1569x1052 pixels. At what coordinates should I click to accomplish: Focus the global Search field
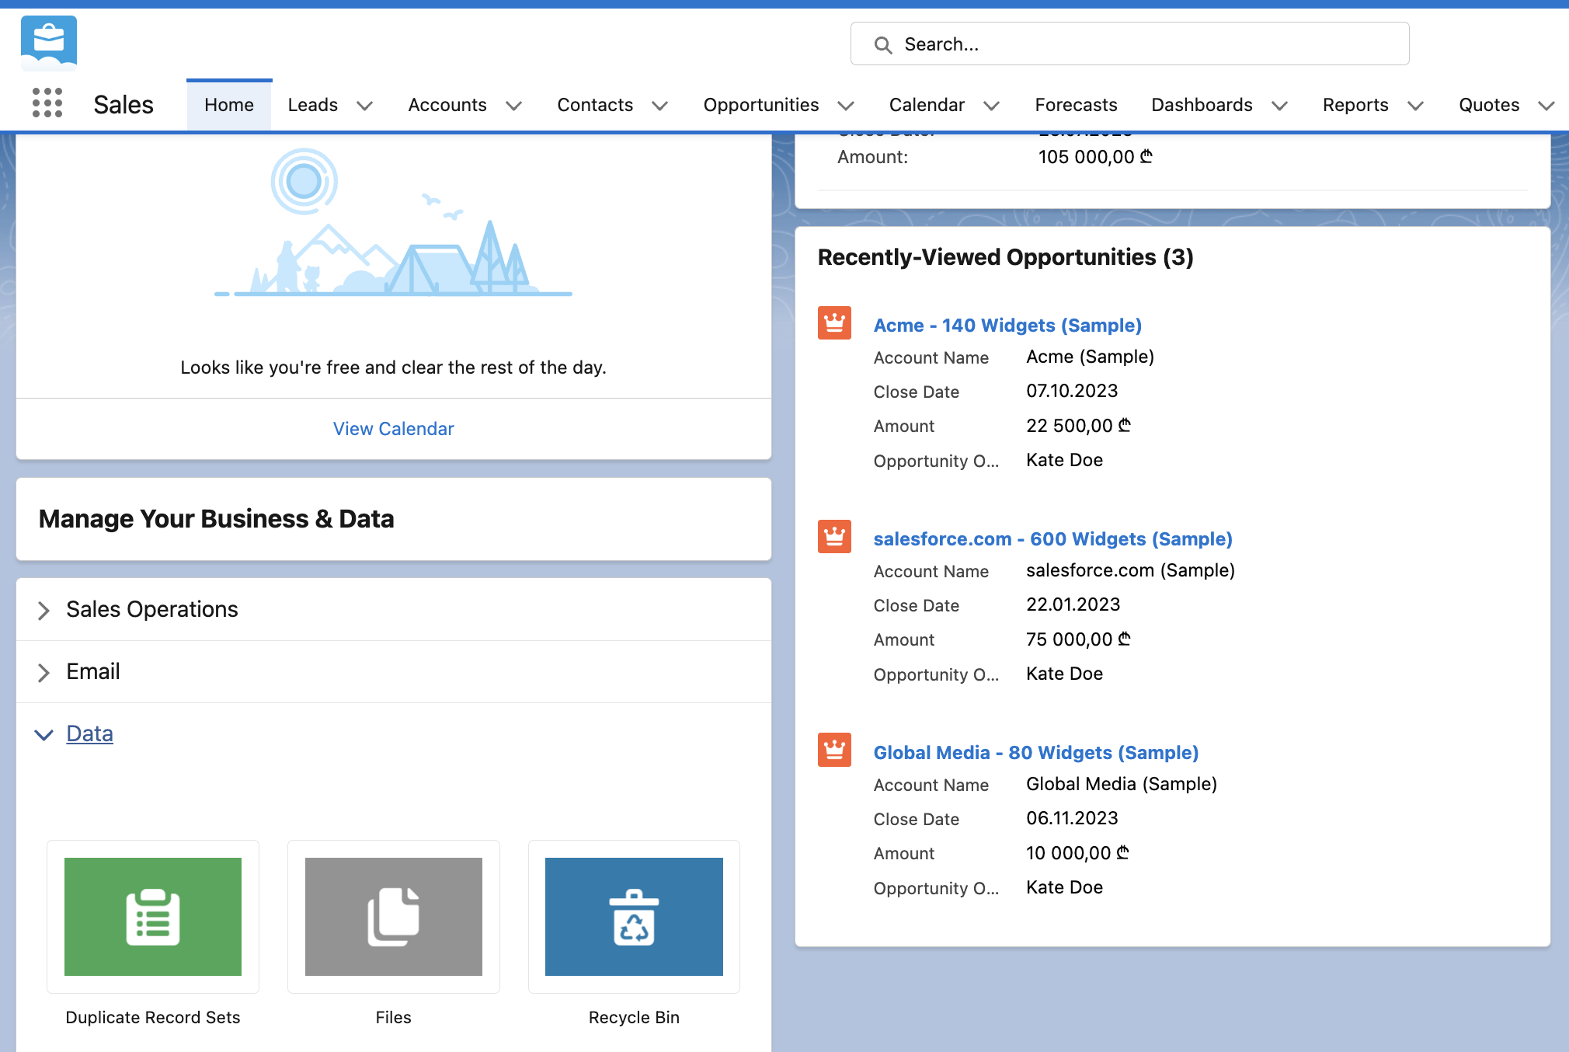1130,44
